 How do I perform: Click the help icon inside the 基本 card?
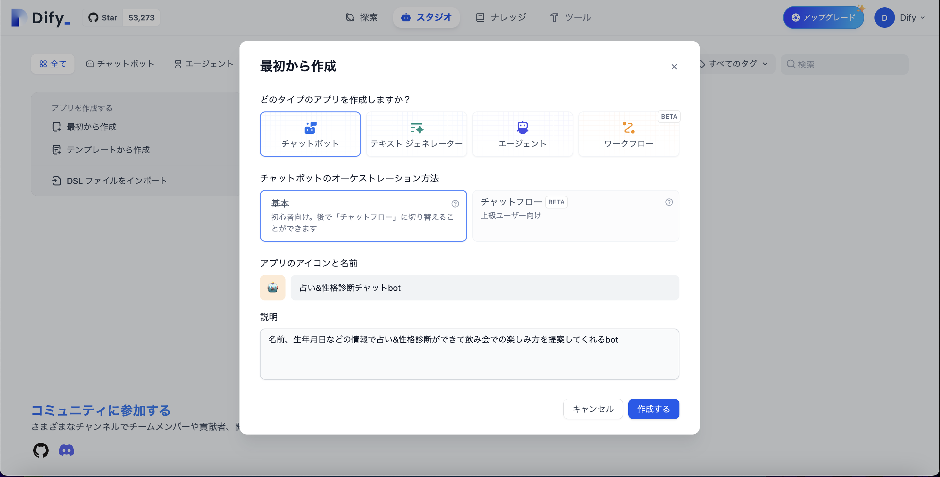point(455,204)
